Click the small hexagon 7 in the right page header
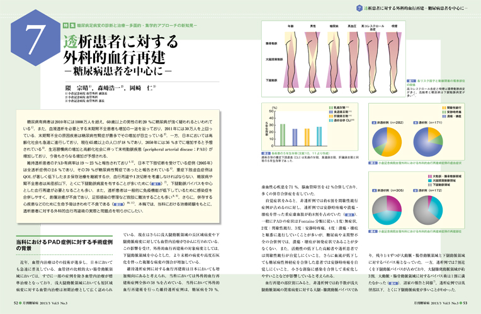 359,8
